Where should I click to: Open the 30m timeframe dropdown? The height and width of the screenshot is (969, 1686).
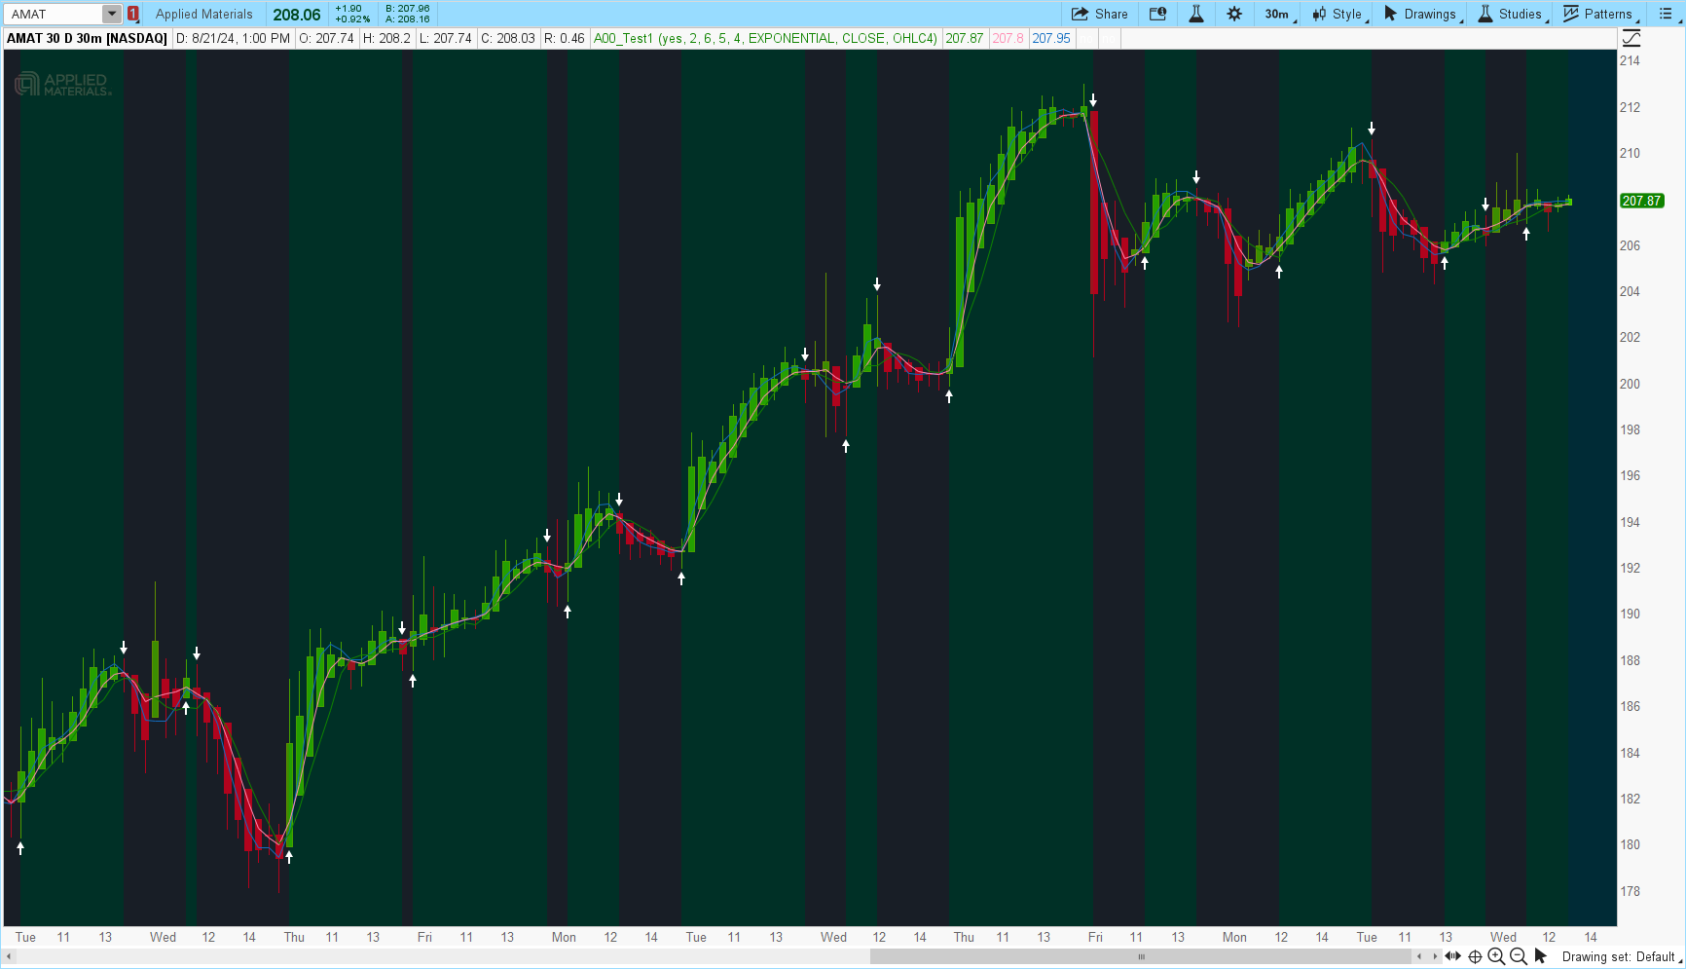(1280, 14)
